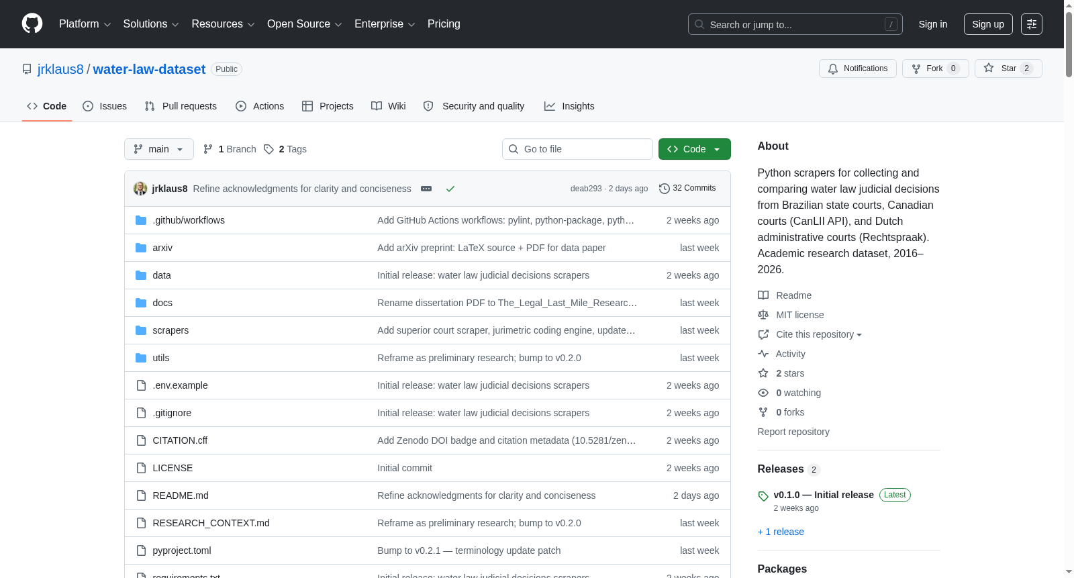The width and height of the screenshot is (1074, 578).
Task: Open the Notifications subscription button
Action: (x=858, y=68)
